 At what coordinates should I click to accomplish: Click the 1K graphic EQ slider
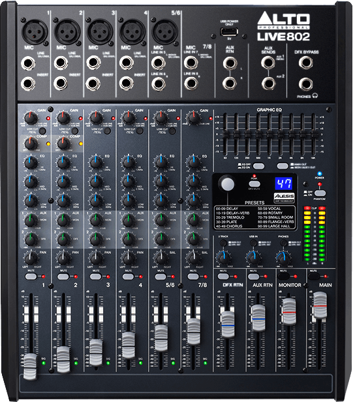[x=269, y=134]
